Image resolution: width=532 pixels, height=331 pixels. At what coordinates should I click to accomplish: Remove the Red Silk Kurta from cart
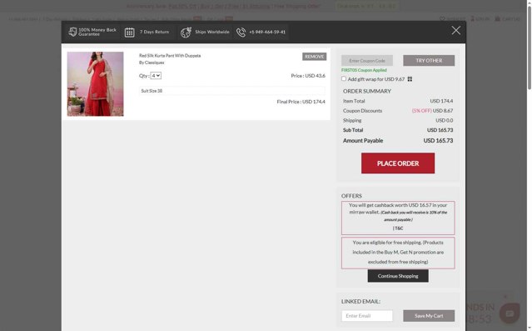[x=314, y=57]
